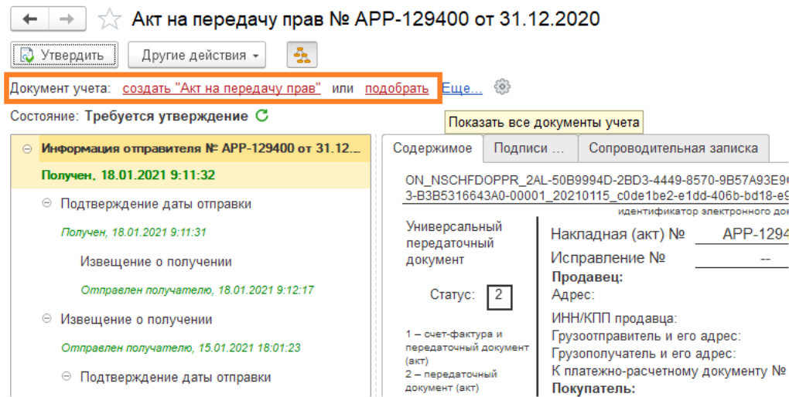Click the подобрать link
Screen dimensions: 789x397
tap(397, 88)
